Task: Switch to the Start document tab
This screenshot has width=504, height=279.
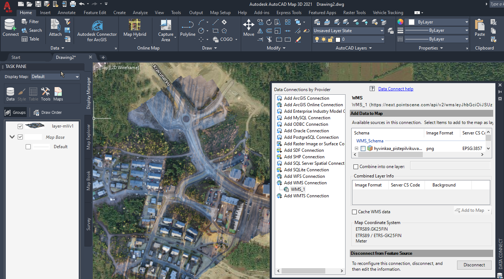Action: click(16, 57)
